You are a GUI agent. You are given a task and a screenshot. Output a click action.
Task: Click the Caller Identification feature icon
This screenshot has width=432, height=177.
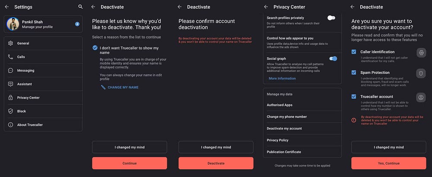[421, 53]
